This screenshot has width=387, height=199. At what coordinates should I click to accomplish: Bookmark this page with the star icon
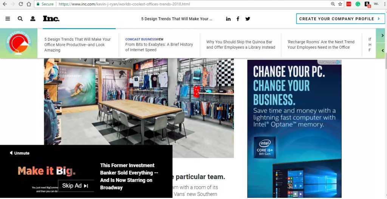coord(340,4)
